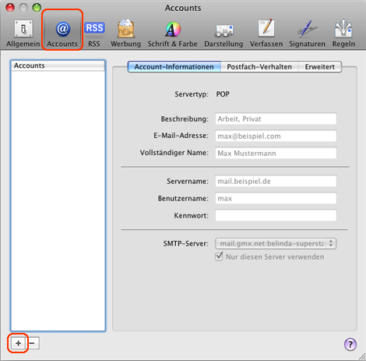Click the E-Mail-Adresse input field

pyautogui.click(x=276, y=136)
